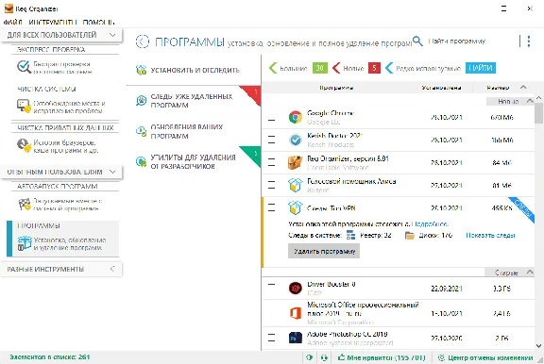Click the Показать следы link
Image resolution: width=544 pixels, height=364 pixels.
490,235
